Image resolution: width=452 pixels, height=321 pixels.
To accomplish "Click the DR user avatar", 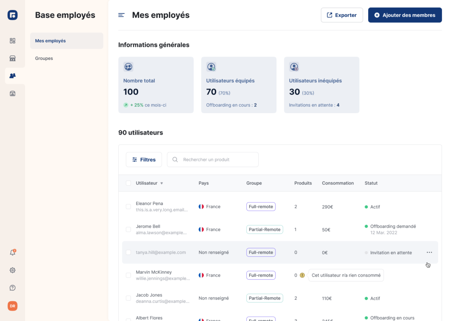I will click(x=13, y=306).
